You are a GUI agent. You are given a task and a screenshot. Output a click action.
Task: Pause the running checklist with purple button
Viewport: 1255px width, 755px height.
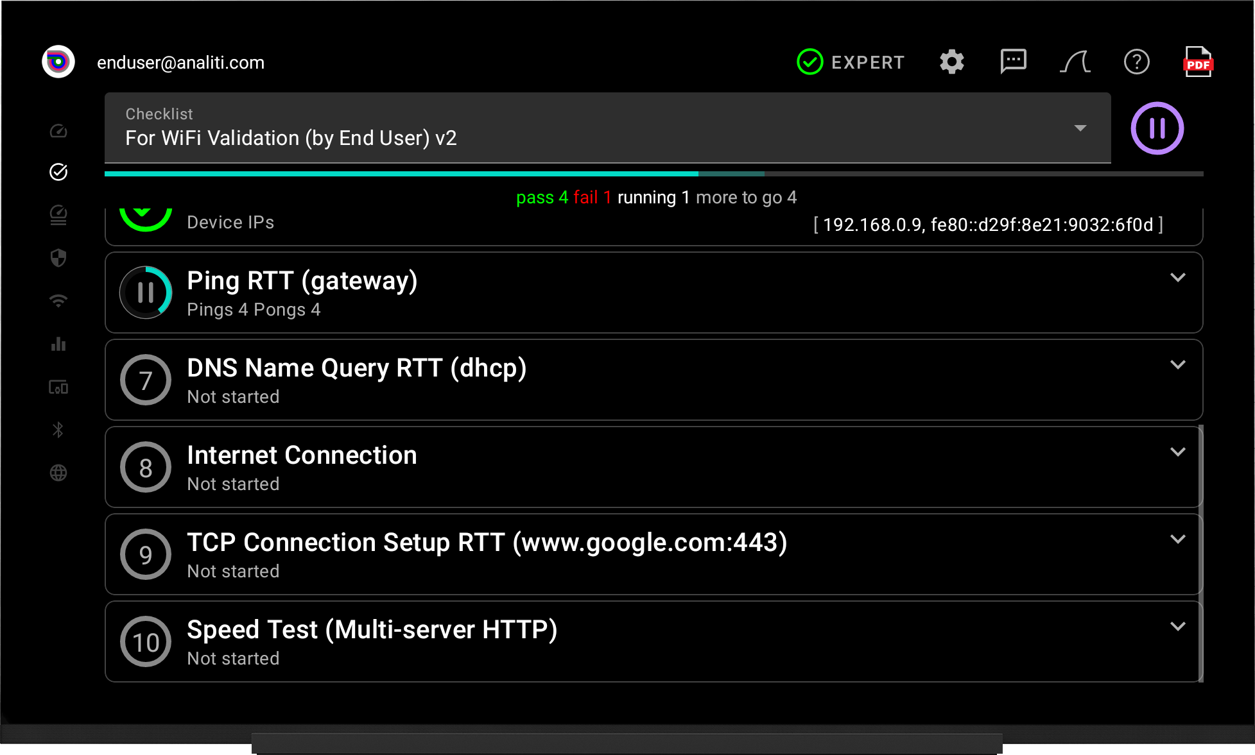[1157, 128]
